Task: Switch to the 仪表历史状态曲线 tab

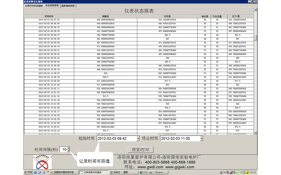Action: point(34,6)
